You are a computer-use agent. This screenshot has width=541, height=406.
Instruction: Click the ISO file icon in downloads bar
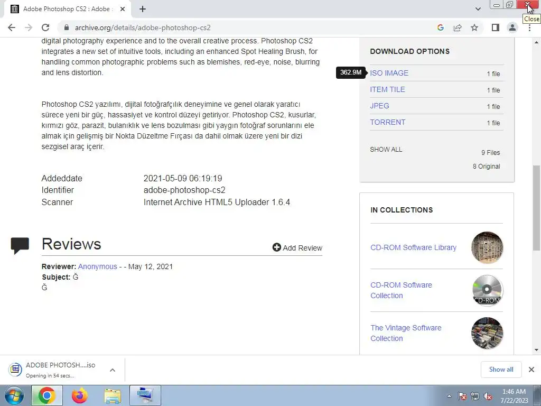15,370
